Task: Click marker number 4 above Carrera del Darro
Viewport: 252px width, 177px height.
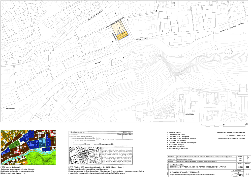Action: [142, 33]
